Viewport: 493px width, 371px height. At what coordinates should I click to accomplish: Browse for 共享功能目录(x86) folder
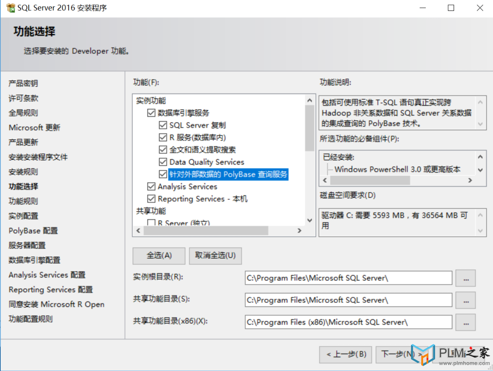pyautogui.click(x=466, y=322)
